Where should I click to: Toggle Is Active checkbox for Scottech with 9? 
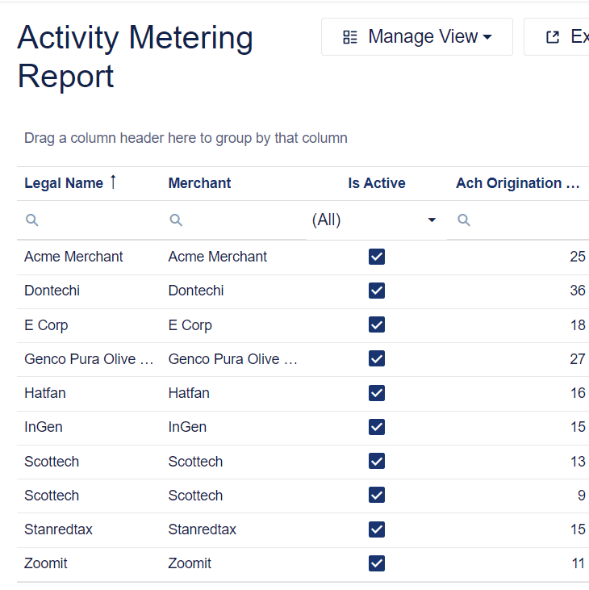coord(377,496)
